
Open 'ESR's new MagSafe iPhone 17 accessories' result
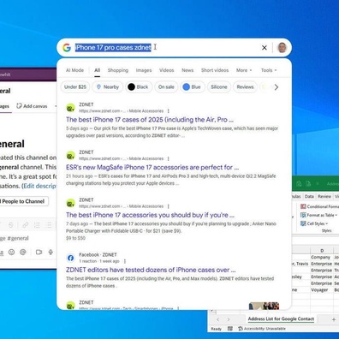(x=152, y=167)
